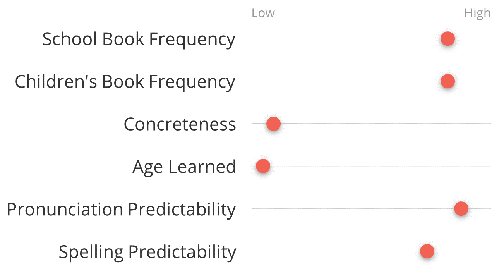
Task: Click the Pronunciation Predictability label text
Action: 121,210
